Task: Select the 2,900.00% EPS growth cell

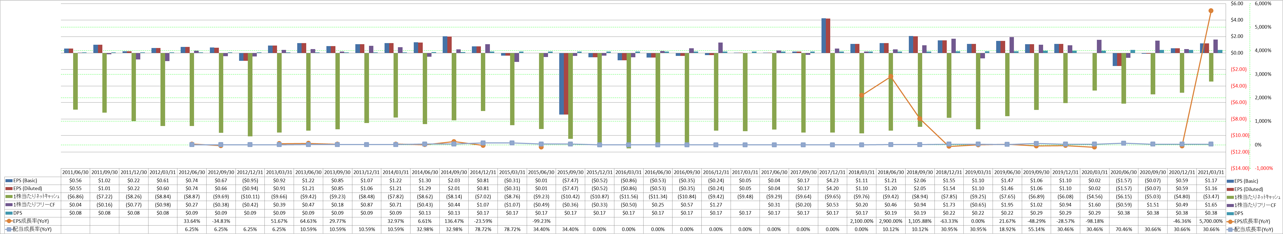Action: click(x=891, y=221)
